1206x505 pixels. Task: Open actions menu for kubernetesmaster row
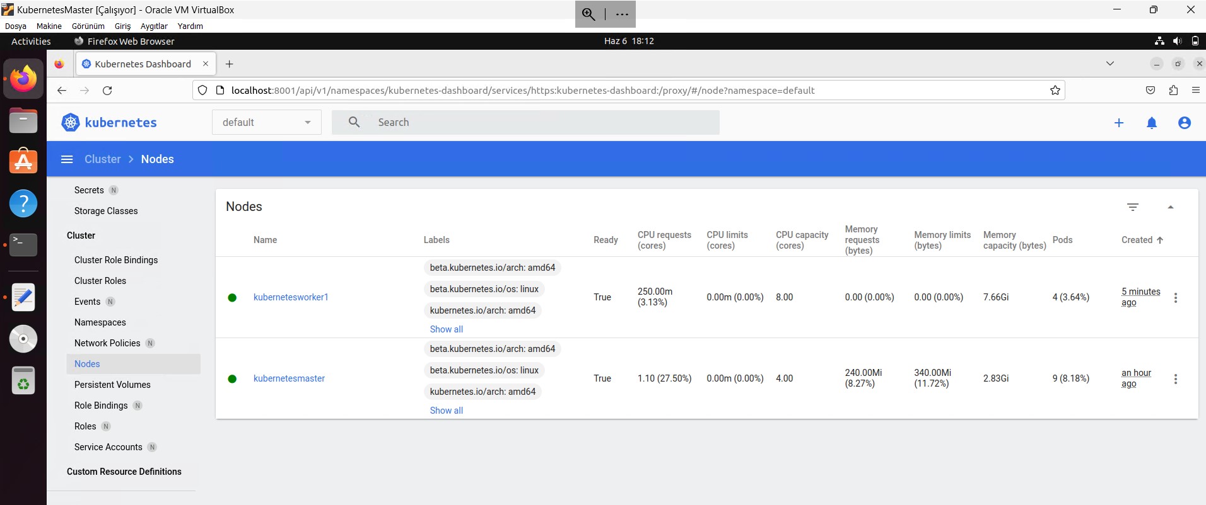(1176, 378)
